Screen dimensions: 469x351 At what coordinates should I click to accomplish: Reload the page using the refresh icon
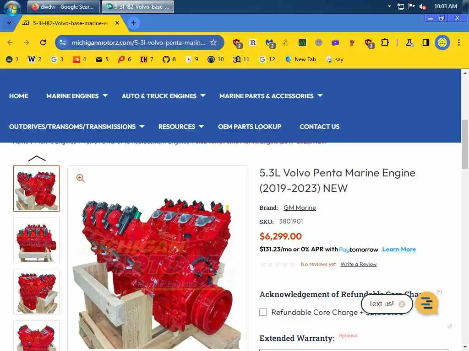tap(43, 43)
